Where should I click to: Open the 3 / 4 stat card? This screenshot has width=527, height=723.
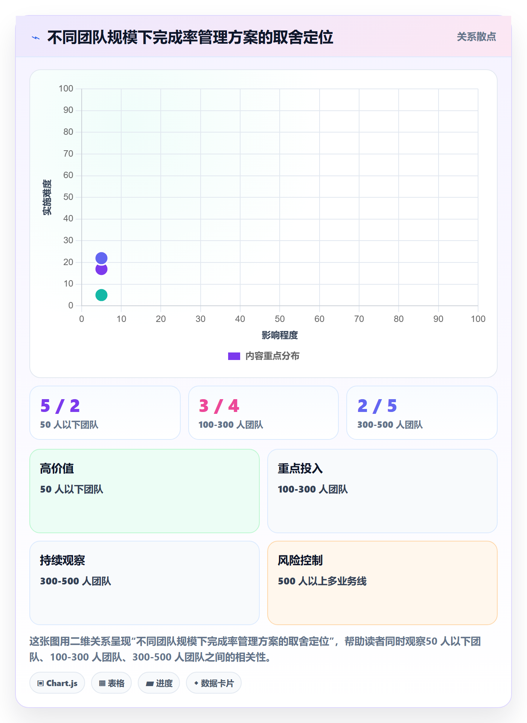(263, 413)
